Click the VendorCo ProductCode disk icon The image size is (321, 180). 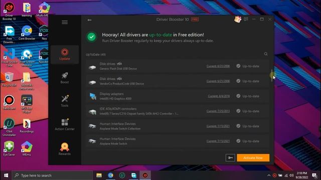[92, 82]
